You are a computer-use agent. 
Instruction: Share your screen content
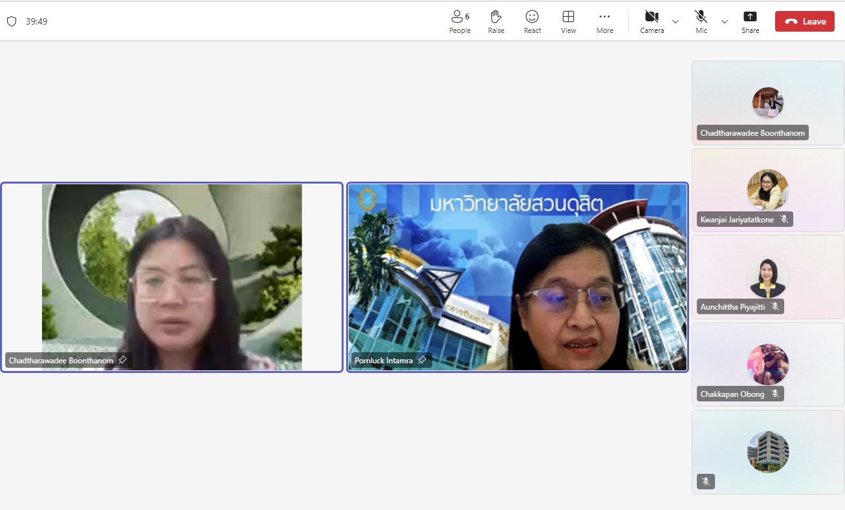coord(750,21)
